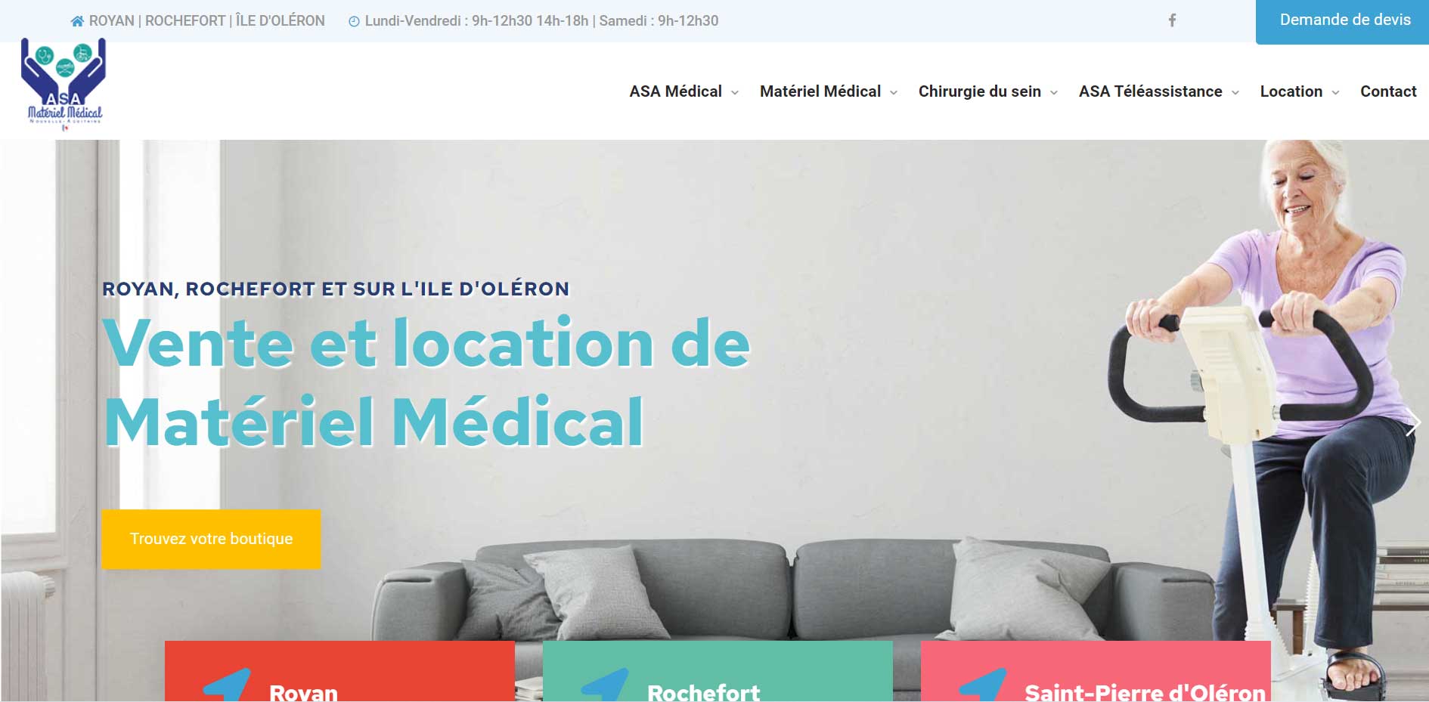Image resolution: width=1429 pixels, height=702 pixels.
Task: Click the ASA Matériel Médical logo
Action: click(64, 85)
